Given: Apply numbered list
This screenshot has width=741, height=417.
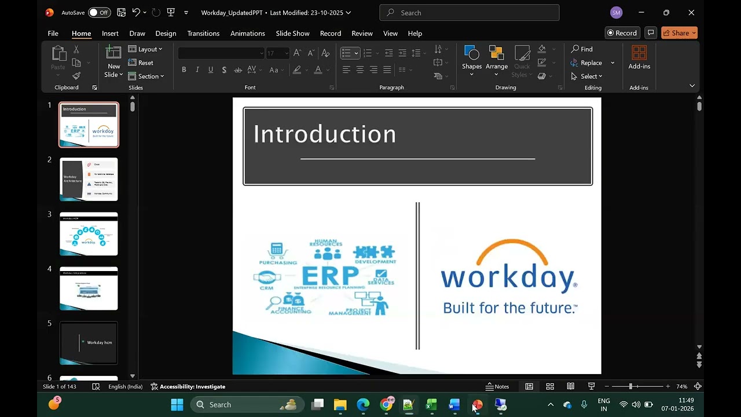Looking at the screenshot, I should point(367,53).
